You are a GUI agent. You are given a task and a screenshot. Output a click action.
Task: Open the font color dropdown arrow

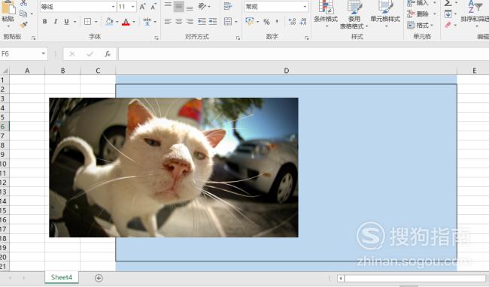(x=134, y=22)
